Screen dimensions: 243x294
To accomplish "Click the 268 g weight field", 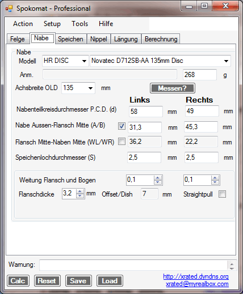I will (200, 75).
